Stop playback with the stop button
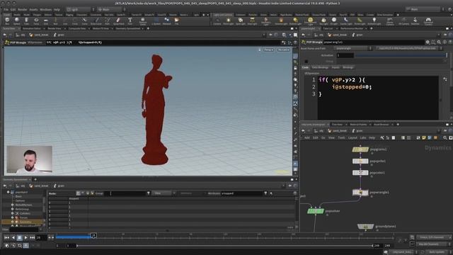453x255 pixels. click(19, 238)
